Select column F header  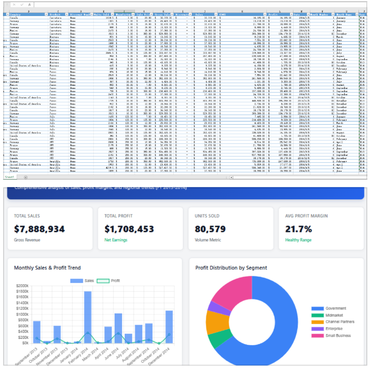(124, 11)
